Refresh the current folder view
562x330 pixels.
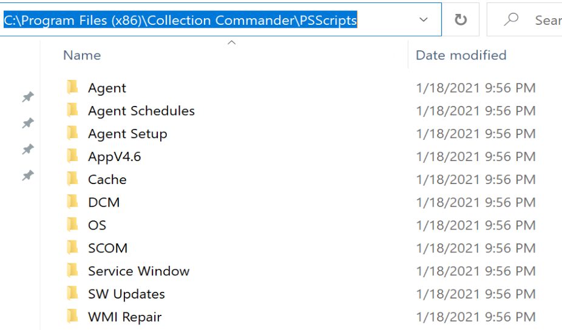(461, 20)
